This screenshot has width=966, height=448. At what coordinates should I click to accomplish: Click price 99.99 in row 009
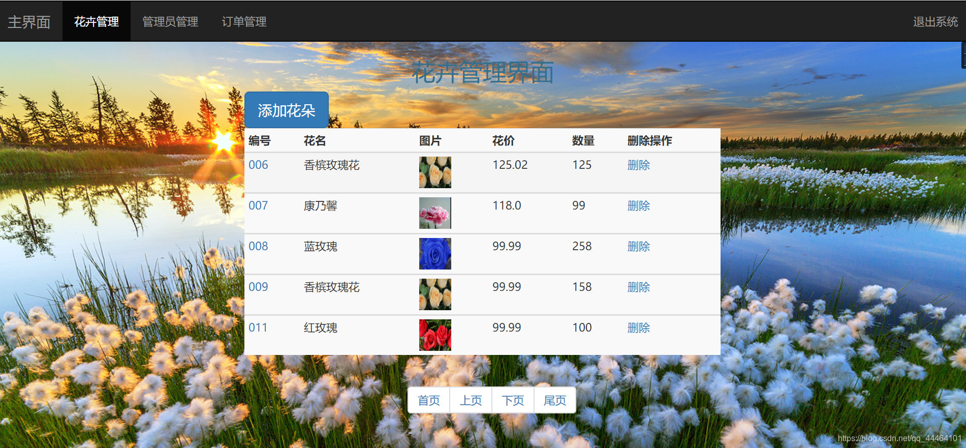click(507, 287)
